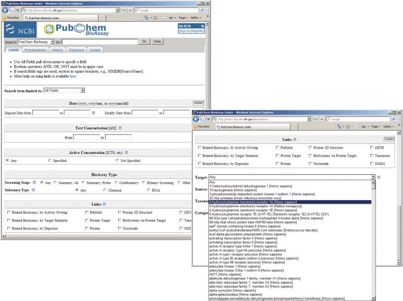Open help icon beside Substance Type

pos(33,190)
